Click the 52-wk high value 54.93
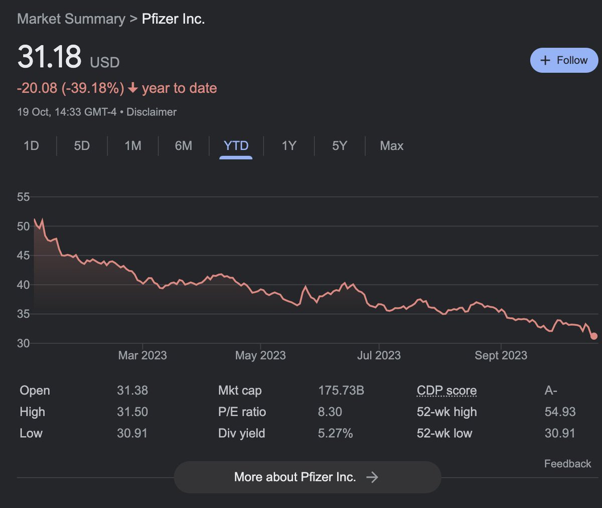This screenshot has width=602, height=508. (560, 412)
